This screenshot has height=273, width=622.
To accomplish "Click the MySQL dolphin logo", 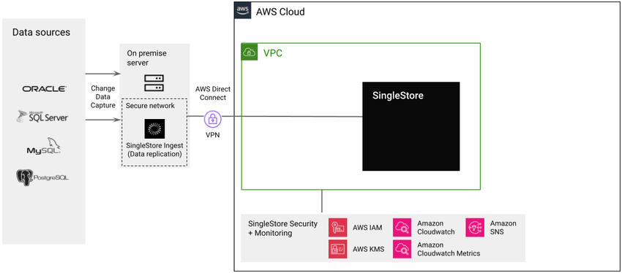I will point(44,146).
